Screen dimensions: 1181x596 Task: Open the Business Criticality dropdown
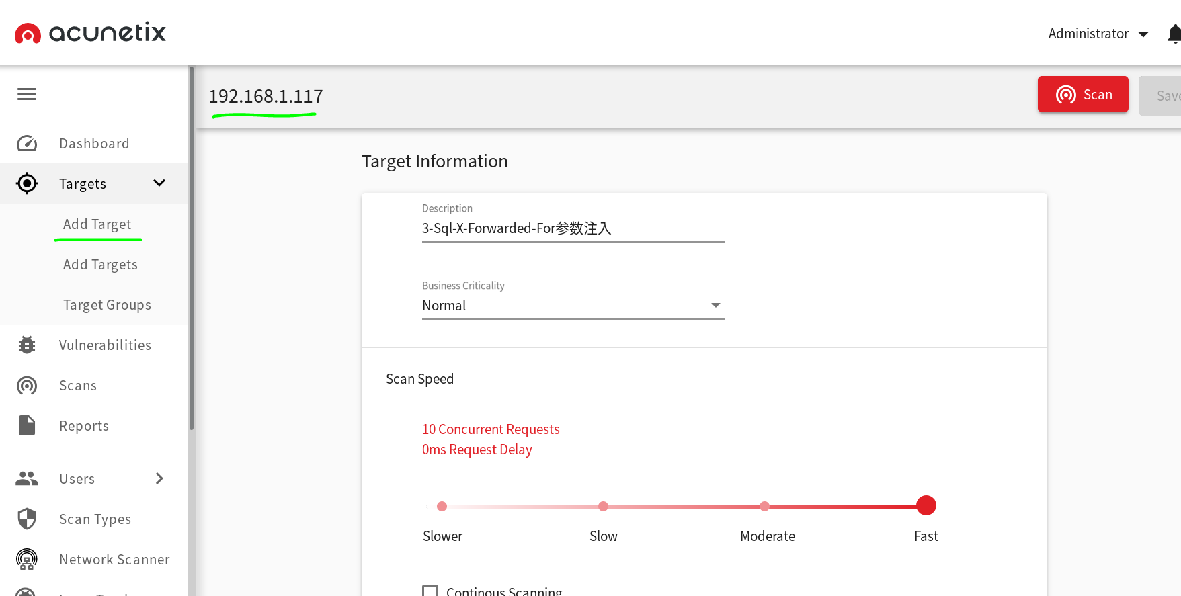573,306
